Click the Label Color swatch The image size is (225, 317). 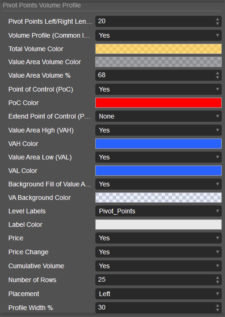tap(158, 225)
